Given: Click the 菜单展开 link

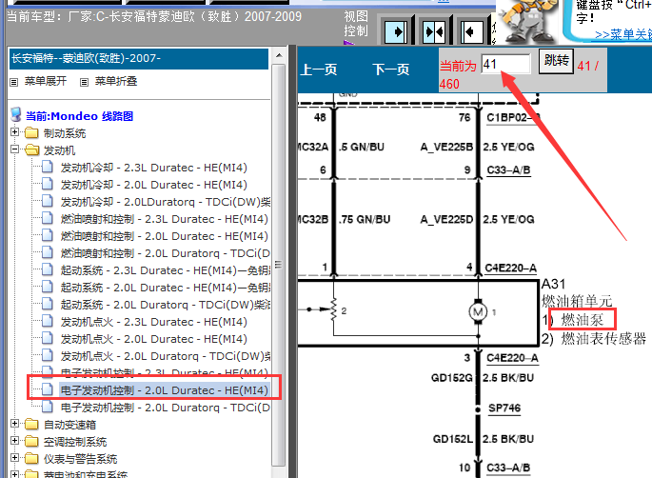Looking at the screenshot, I should coord(46,81).
